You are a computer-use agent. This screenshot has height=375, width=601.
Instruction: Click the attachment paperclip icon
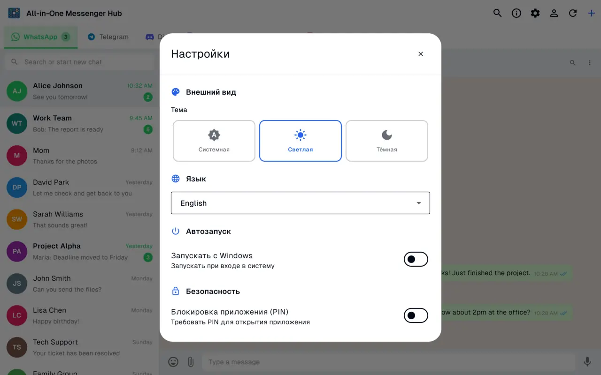coord(191,362)
